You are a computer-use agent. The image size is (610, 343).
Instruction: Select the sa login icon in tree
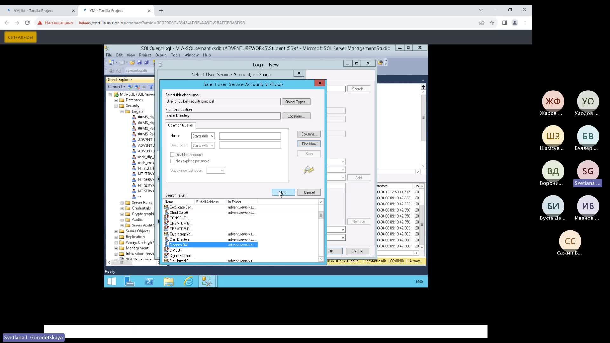point(134,197)
